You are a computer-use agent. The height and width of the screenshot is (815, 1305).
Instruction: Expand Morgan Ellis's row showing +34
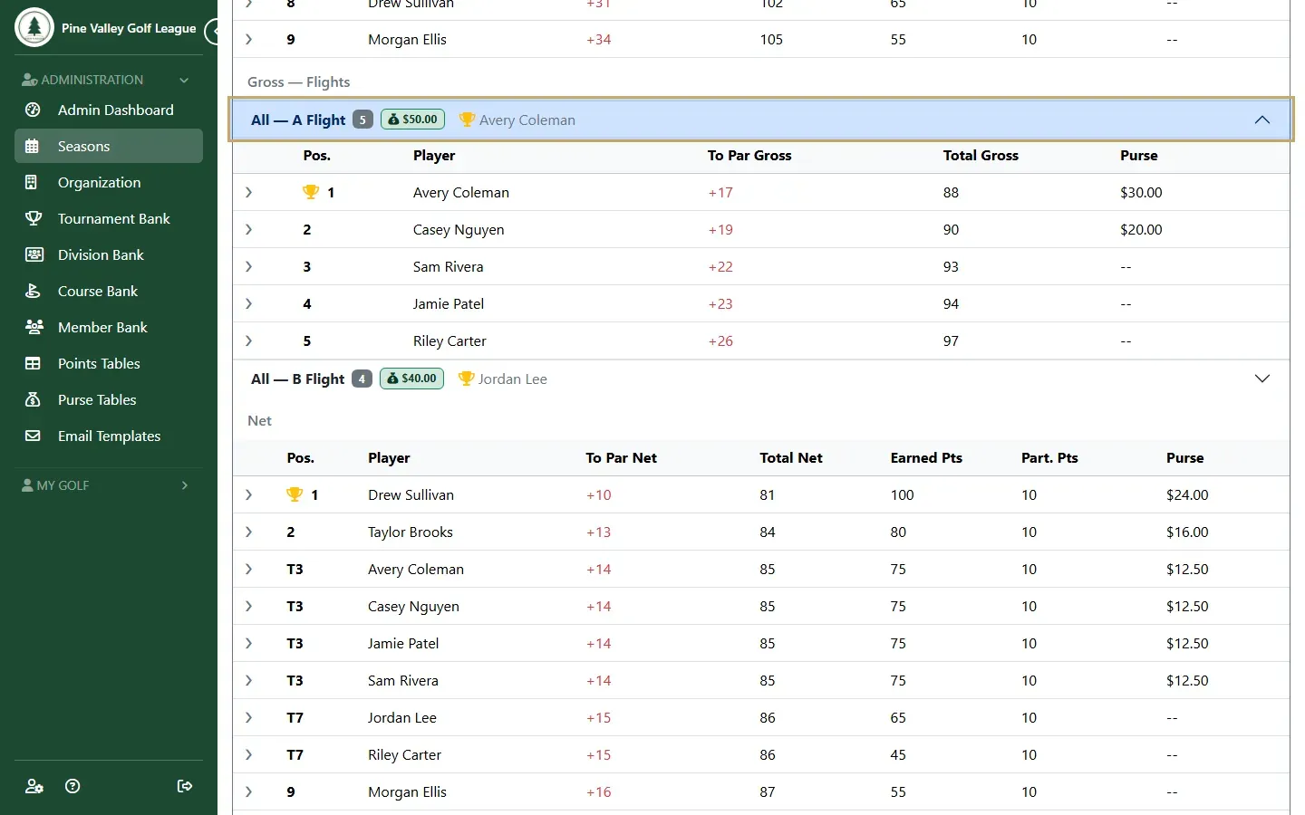248,40
